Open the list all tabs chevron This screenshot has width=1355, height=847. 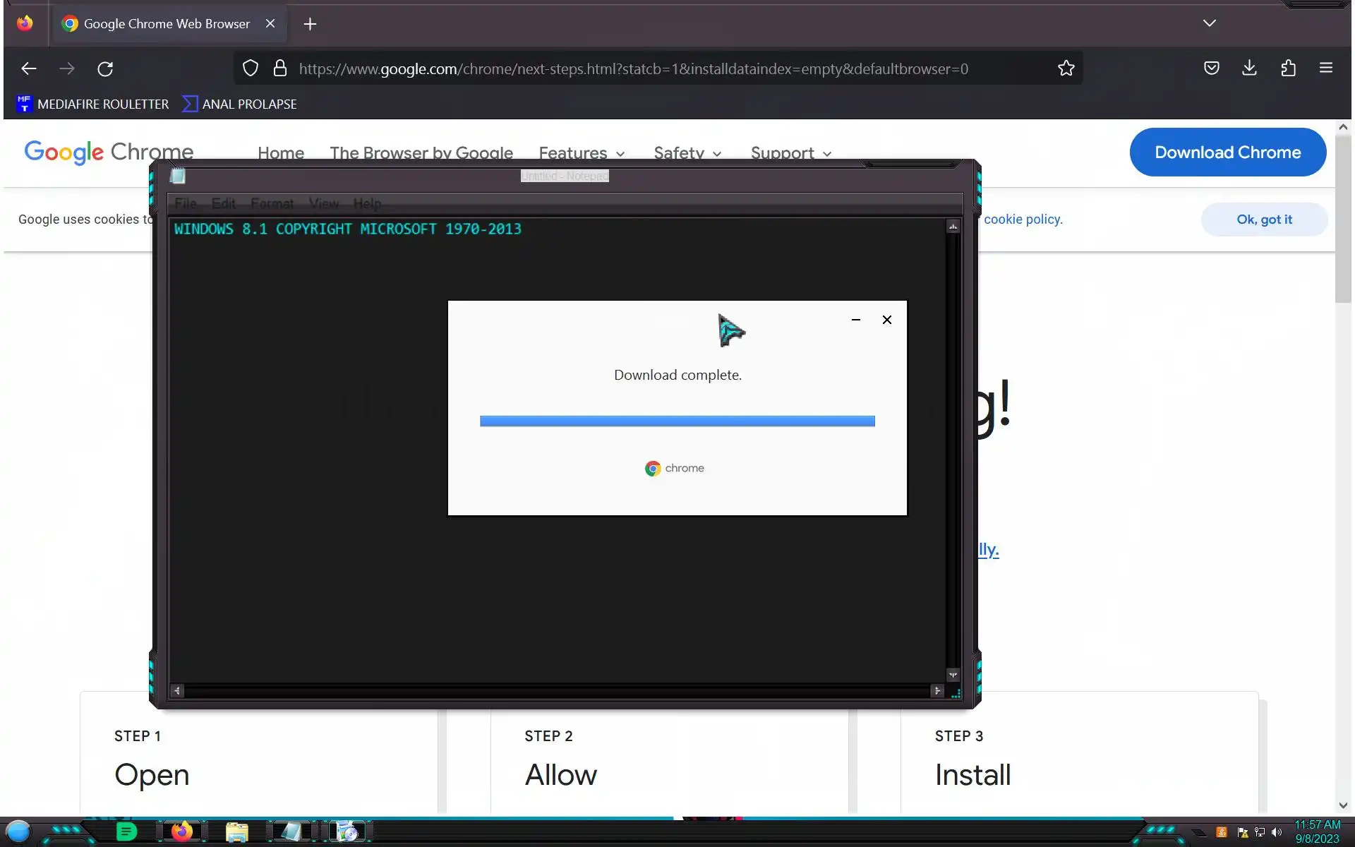(x=1209, y=23)
